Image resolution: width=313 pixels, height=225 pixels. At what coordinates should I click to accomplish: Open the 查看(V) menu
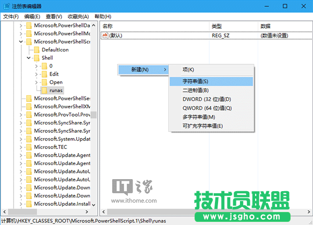pos(54,17)
